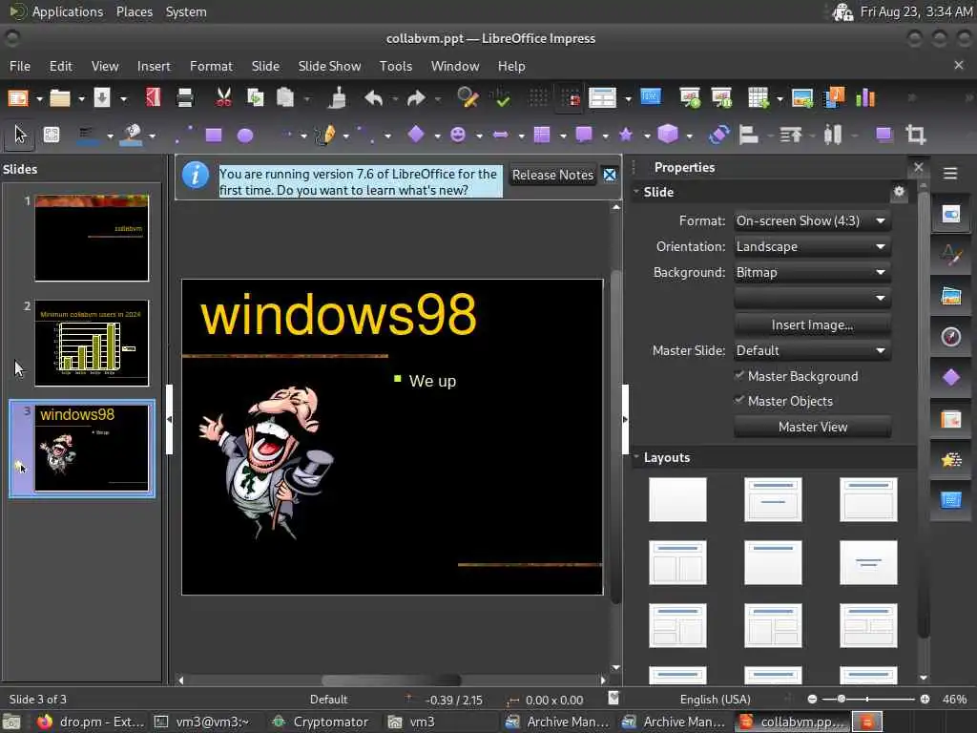
Task: Click the Save document icon
Action: point(101,98)
